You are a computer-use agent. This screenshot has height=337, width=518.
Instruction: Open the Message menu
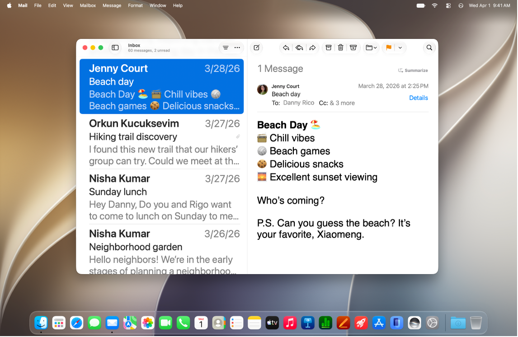pyautogui.click(x=112, y=5)
